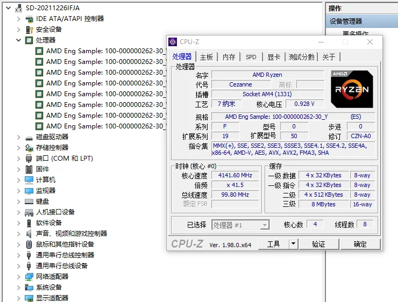
Task: Click the 确定 button
Action: [360, 244]
